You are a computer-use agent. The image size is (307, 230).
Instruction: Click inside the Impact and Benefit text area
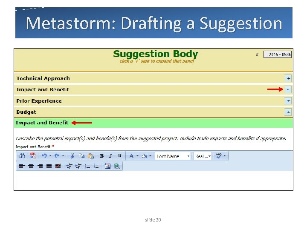(153, 180)
